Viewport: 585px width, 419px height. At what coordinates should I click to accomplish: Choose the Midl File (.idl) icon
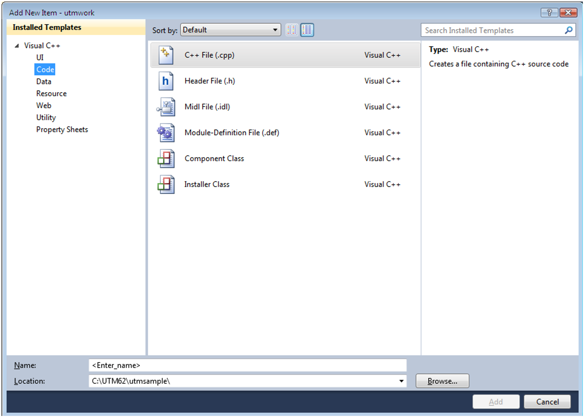(166, 107)
